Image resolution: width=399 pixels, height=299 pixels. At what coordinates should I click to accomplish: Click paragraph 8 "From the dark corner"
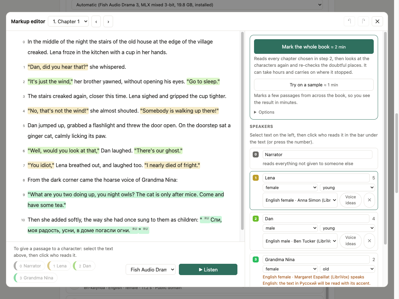tap(102, 180)
